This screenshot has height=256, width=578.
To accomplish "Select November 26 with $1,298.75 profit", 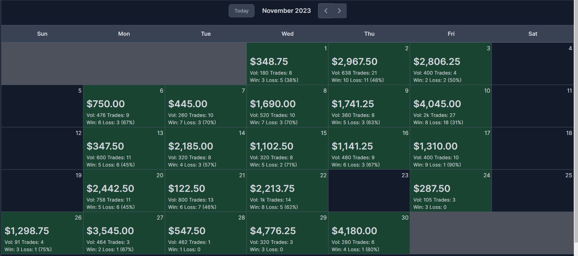I will [42, 233].
